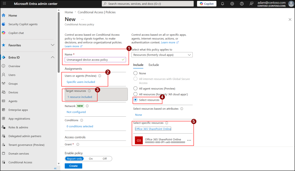Go to Conditional Access | Policies breadcrumb
295x171 pixels.
coord(97,12)
